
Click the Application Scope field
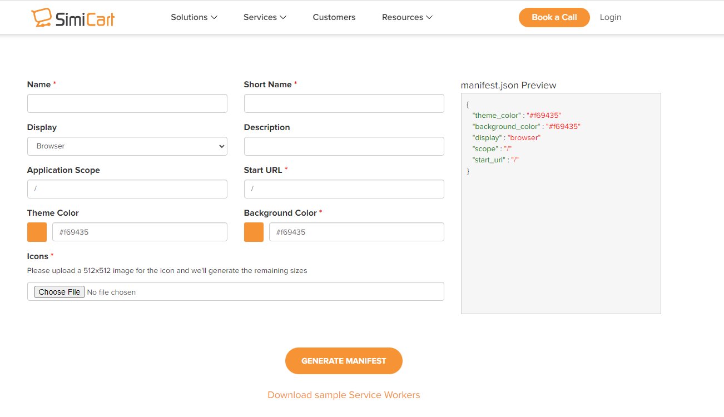(127, 189)
